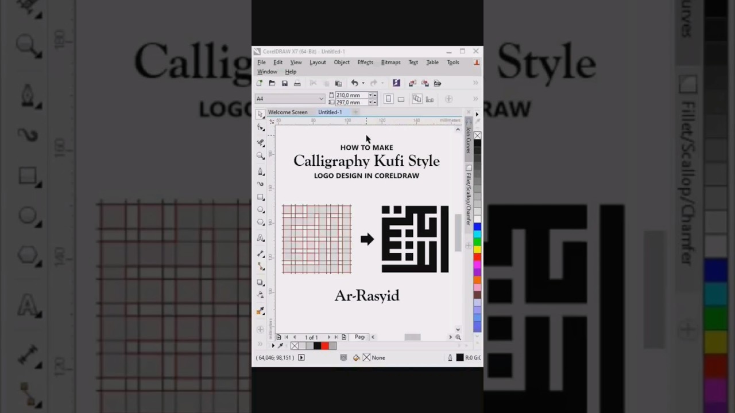
Task: Open the color palette flyout arrow at top
Action: [477, 114]
